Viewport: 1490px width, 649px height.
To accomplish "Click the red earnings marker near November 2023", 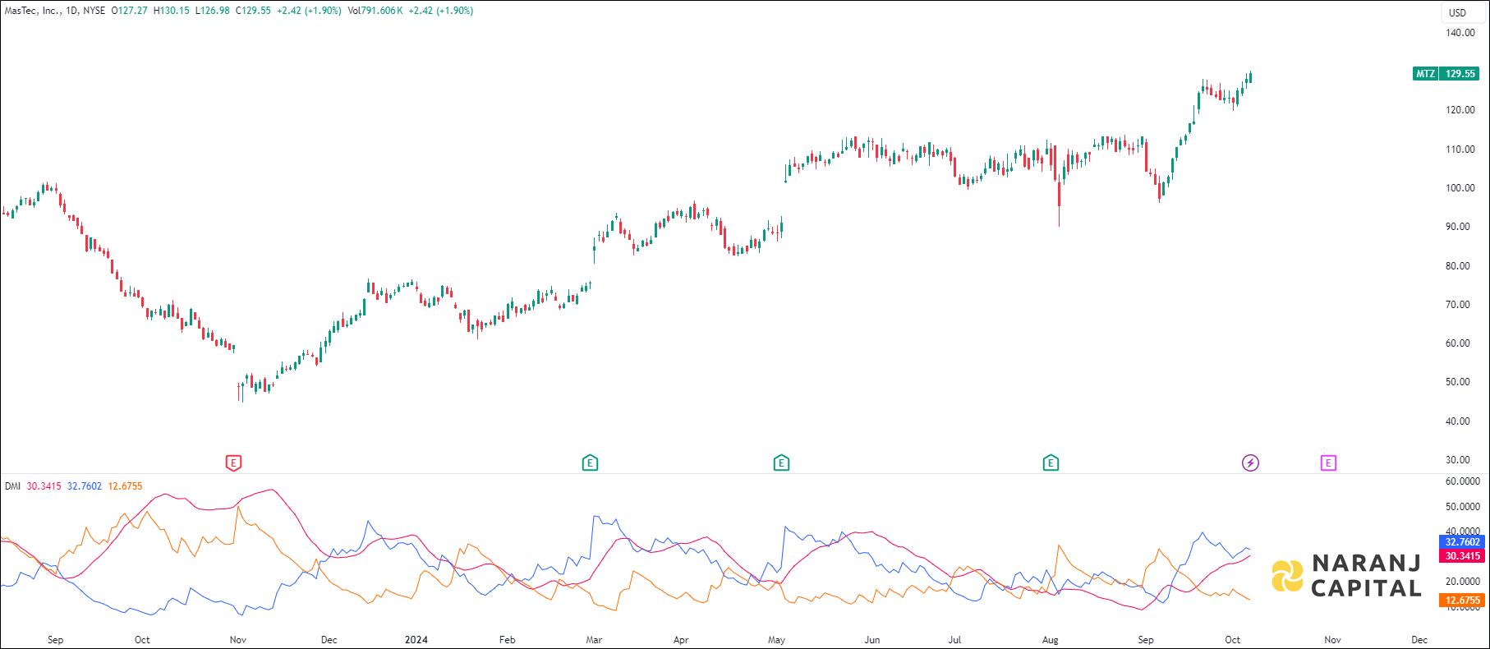I will click(x=233, y=463).
